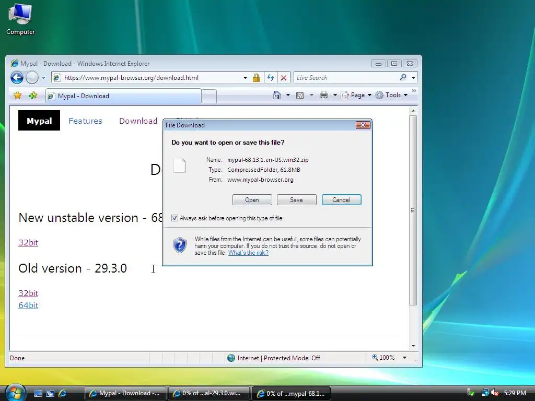535x401 pixels.
Task: Click the Add to Favorites icon
Action: coord(33,96)
